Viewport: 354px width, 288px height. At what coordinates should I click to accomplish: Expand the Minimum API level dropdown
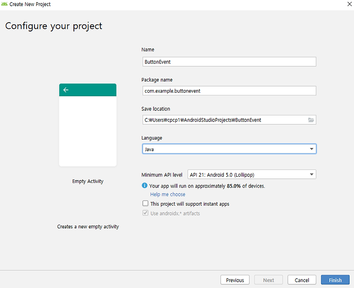click(251, 175)
